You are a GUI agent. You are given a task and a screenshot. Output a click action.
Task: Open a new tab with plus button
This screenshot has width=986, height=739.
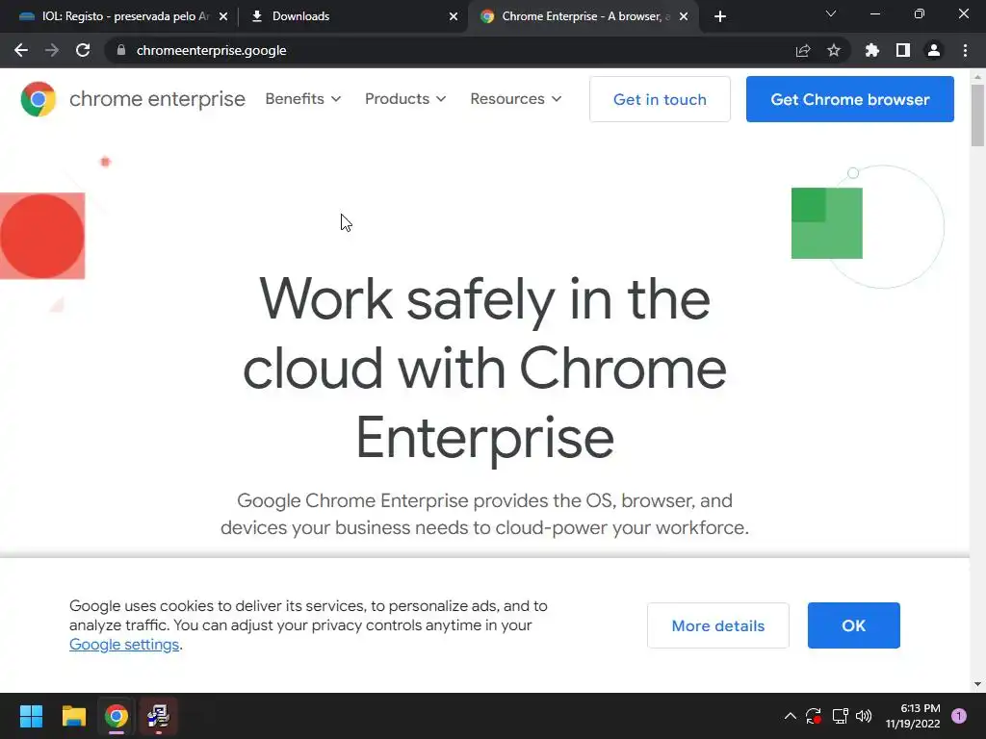(720, 16)
